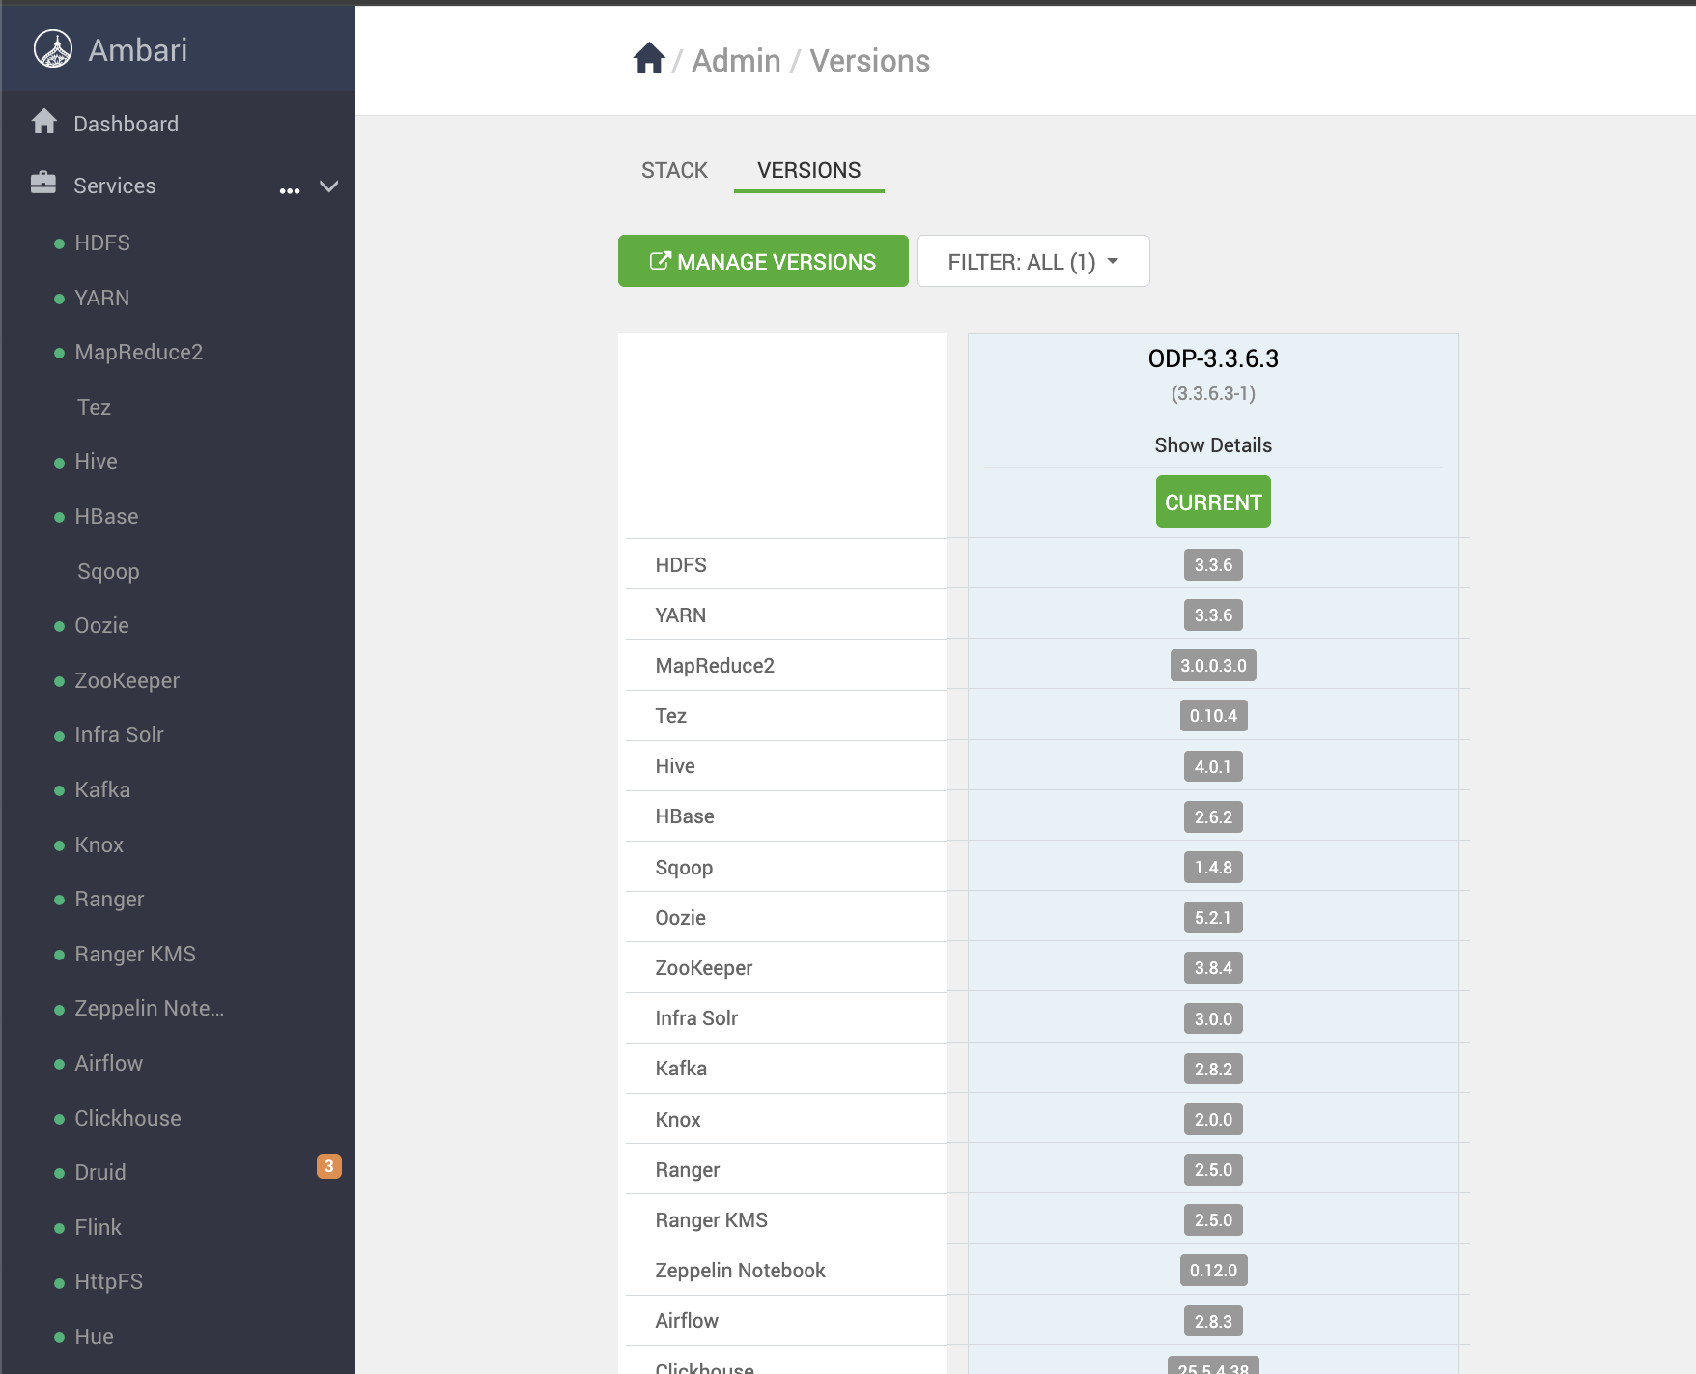Click Kafka version badge 2.8.2
Screen dimensions: 1696x1374
pyautogui.click(x=1213, y=1069)
